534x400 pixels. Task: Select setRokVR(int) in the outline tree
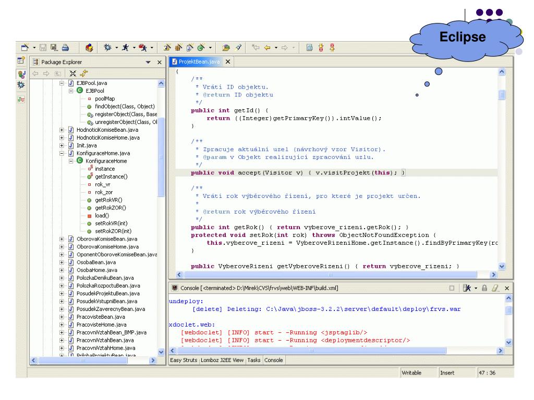pos(111,223)
